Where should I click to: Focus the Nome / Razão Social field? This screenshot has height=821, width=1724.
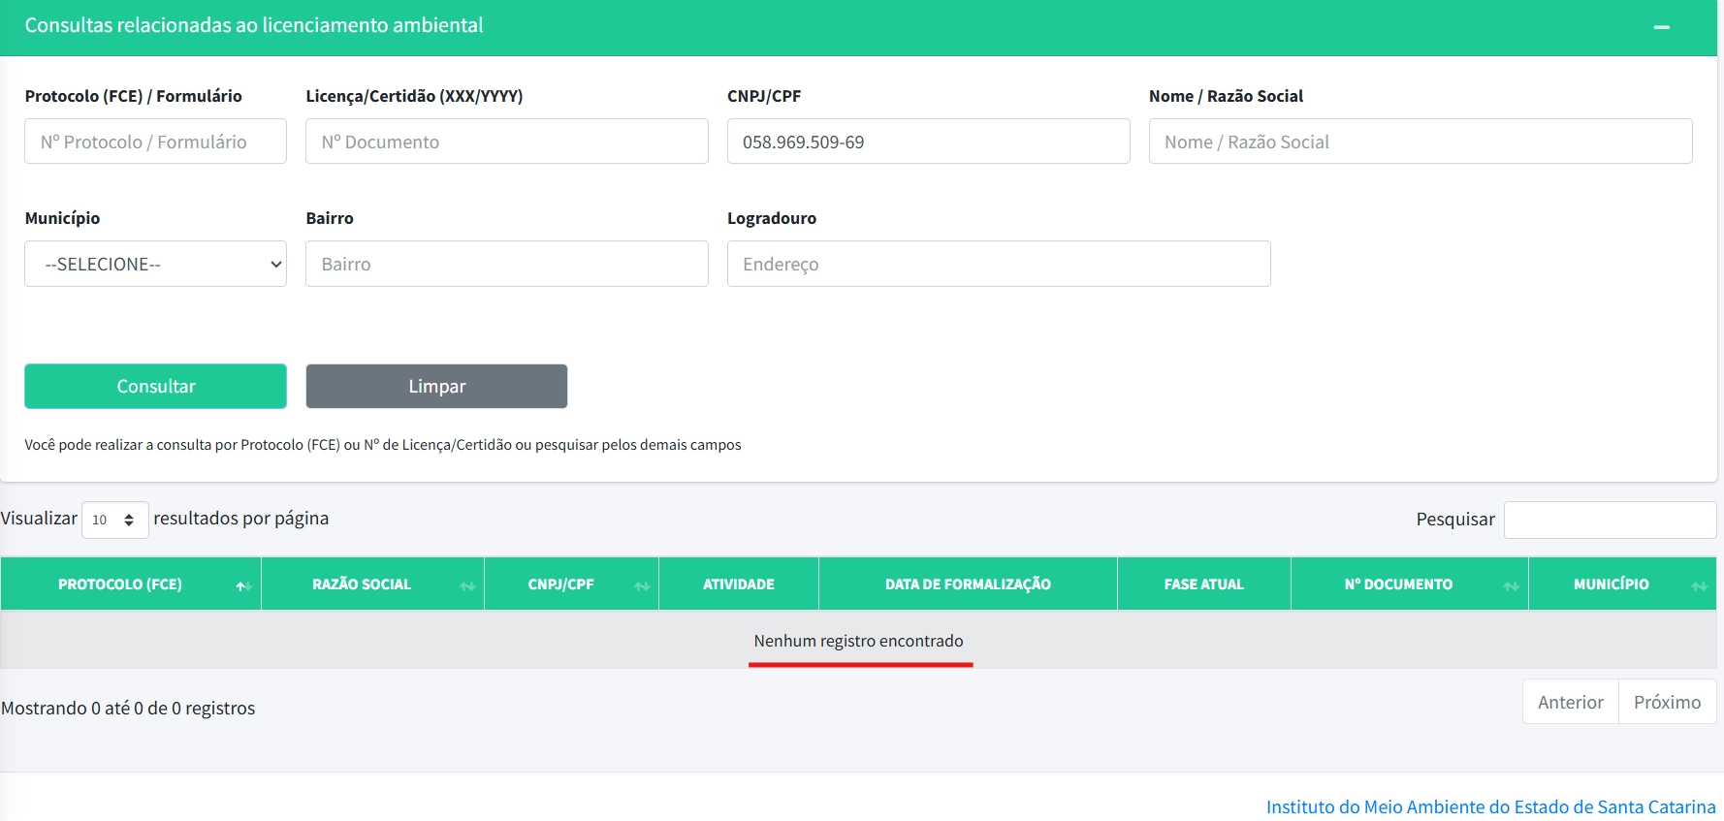(x=1420, y=142)
